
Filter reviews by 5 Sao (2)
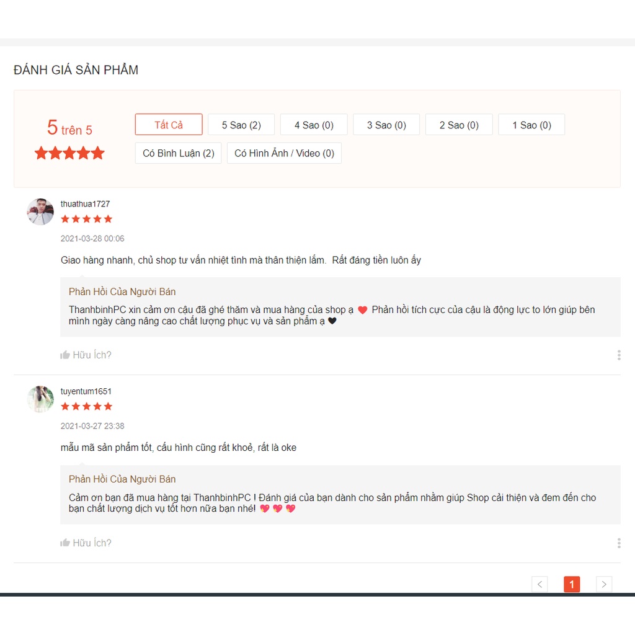(241, 125)
